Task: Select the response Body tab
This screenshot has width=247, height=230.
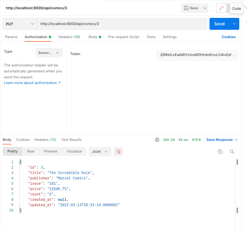Action: click(7, 140)
